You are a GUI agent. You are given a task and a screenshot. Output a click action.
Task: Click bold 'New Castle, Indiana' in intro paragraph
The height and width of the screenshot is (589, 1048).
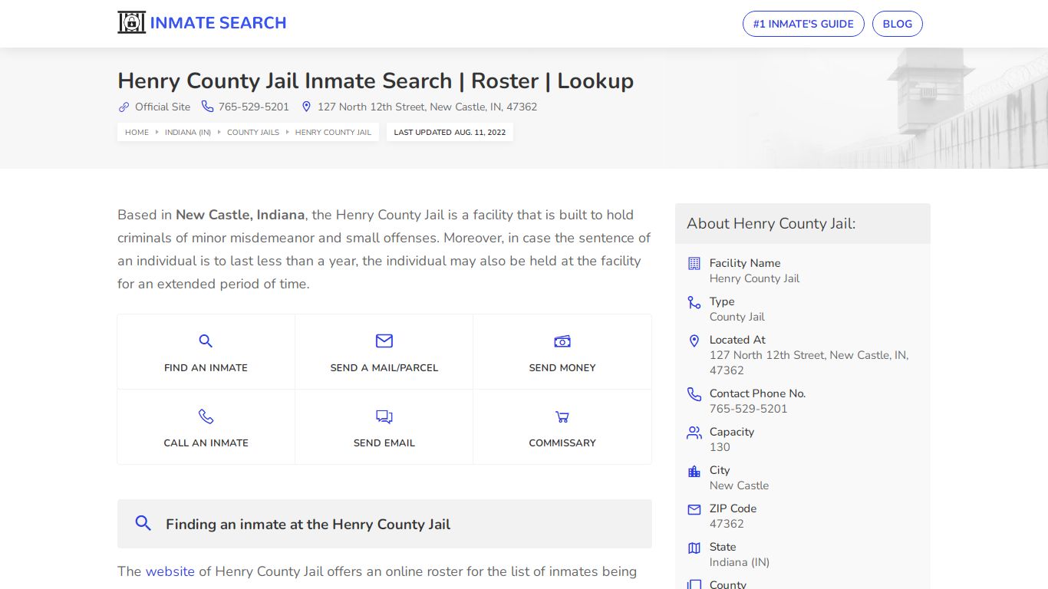point(240,215)
